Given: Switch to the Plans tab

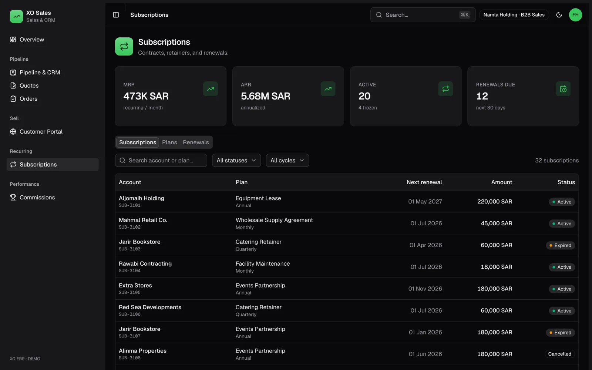Looking at the screenshot, I should [x=169, y=142].
